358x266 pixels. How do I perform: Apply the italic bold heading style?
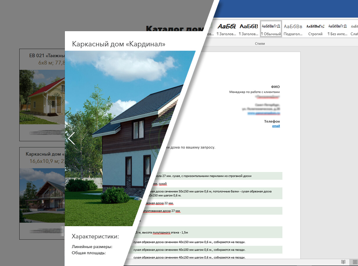(x=226, y=29)
